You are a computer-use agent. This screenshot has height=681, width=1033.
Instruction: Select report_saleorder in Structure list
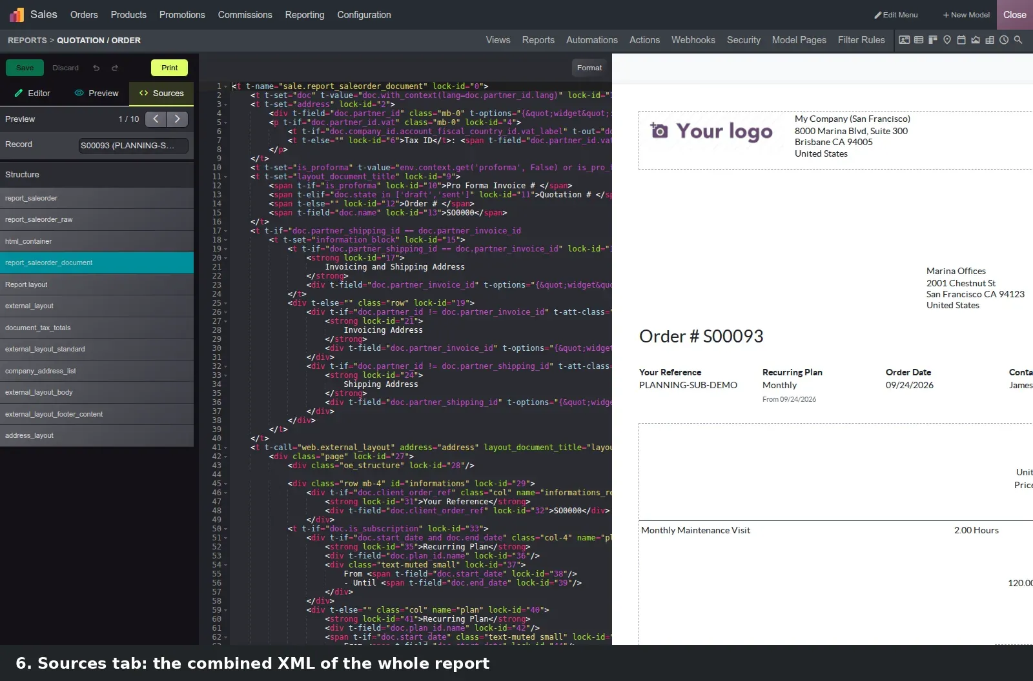point(97,198)
